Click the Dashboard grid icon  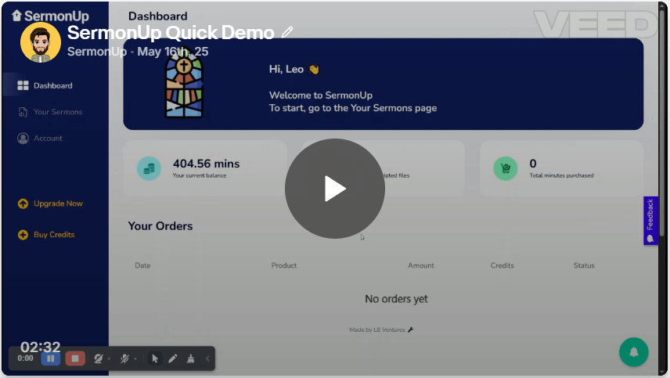pos(23,85)
